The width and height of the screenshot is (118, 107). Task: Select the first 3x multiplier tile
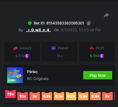click(35, 96)
